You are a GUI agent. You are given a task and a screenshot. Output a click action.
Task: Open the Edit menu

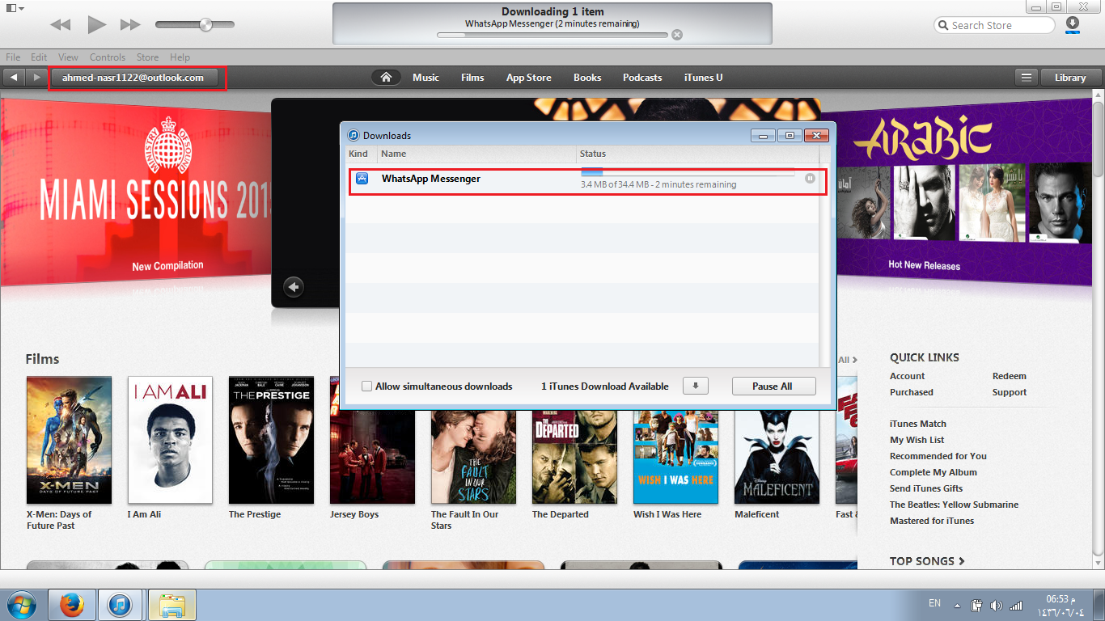(x=39, y=57)
